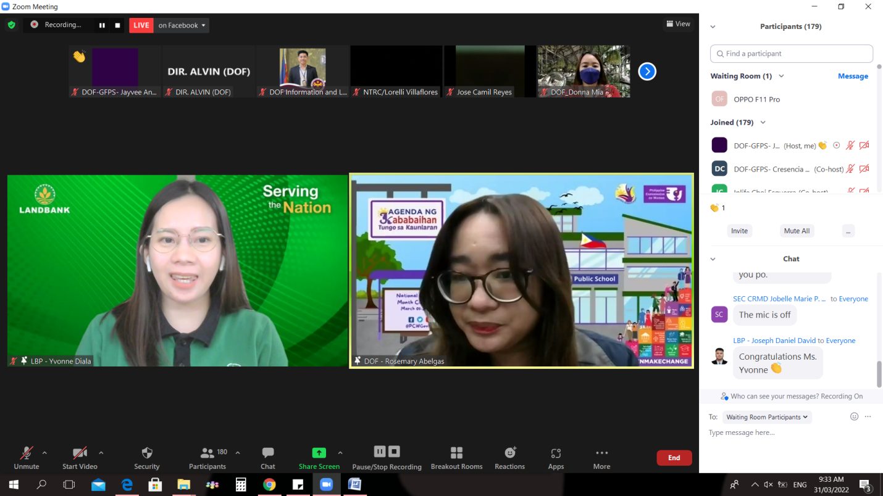The image size is (883, 496).
Task: Collapse the Waiting Room section
Action: tap(781, 76)
